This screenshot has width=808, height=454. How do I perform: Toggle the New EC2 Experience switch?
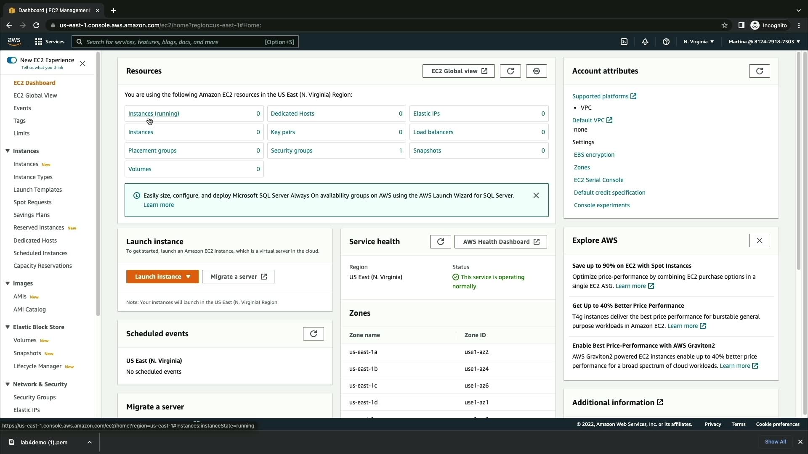pos(12,60)
